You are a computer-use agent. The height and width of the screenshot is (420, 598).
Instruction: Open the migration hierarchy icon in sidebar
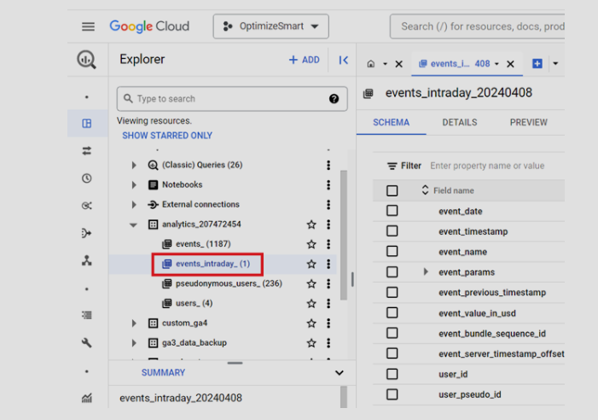click(x=86, y=260)
